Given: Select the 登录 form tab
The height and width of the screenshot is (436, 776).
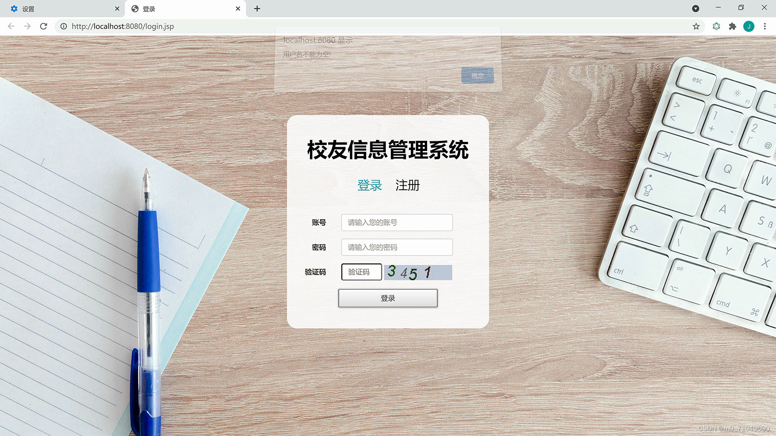Looking at the screenshot, I should point(369,185).
